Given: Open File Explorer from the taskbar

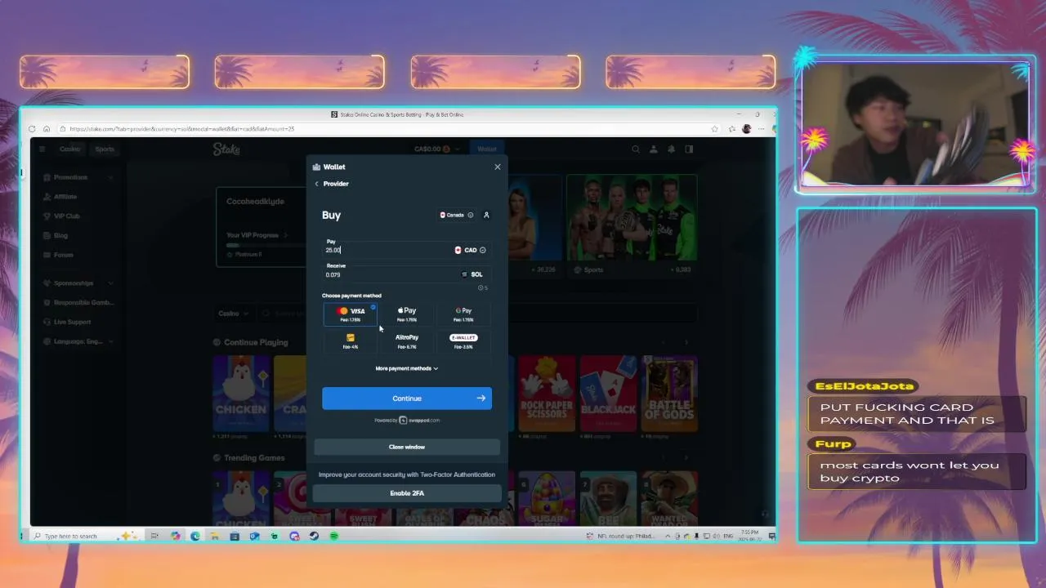Looking at the screenshot, I should 214,537.
